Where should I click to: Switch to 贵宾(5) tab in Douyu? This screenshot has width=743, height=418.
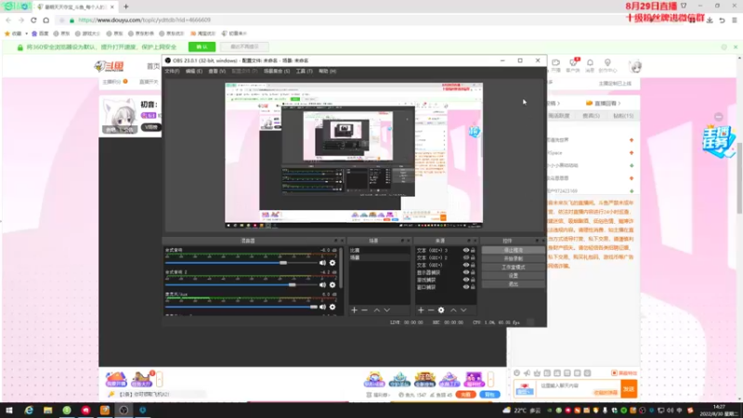pos(591,116)
